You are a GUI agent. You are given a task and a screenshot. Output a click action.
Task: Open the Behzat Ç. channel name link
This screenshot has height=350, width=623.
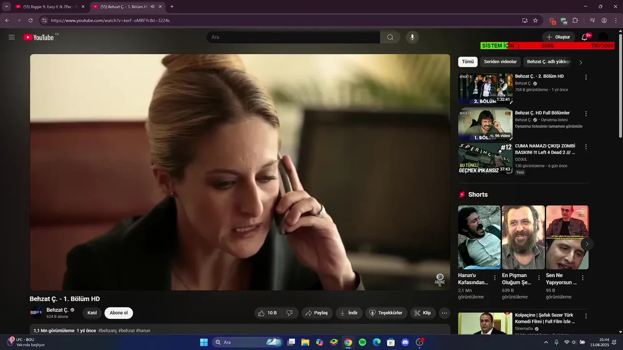(x=57, y=310)
